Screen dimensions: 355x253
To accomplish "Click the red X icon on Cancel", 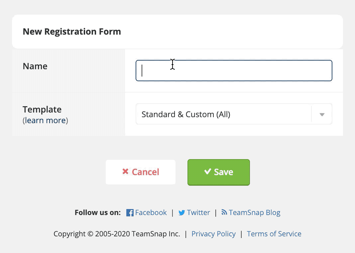I will (x=125, y=171).
